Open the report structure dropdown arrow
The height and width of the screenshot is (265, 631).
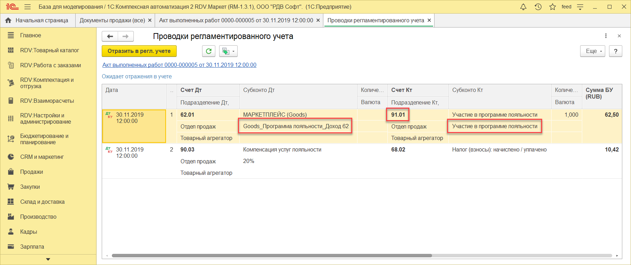pos(233,52)
